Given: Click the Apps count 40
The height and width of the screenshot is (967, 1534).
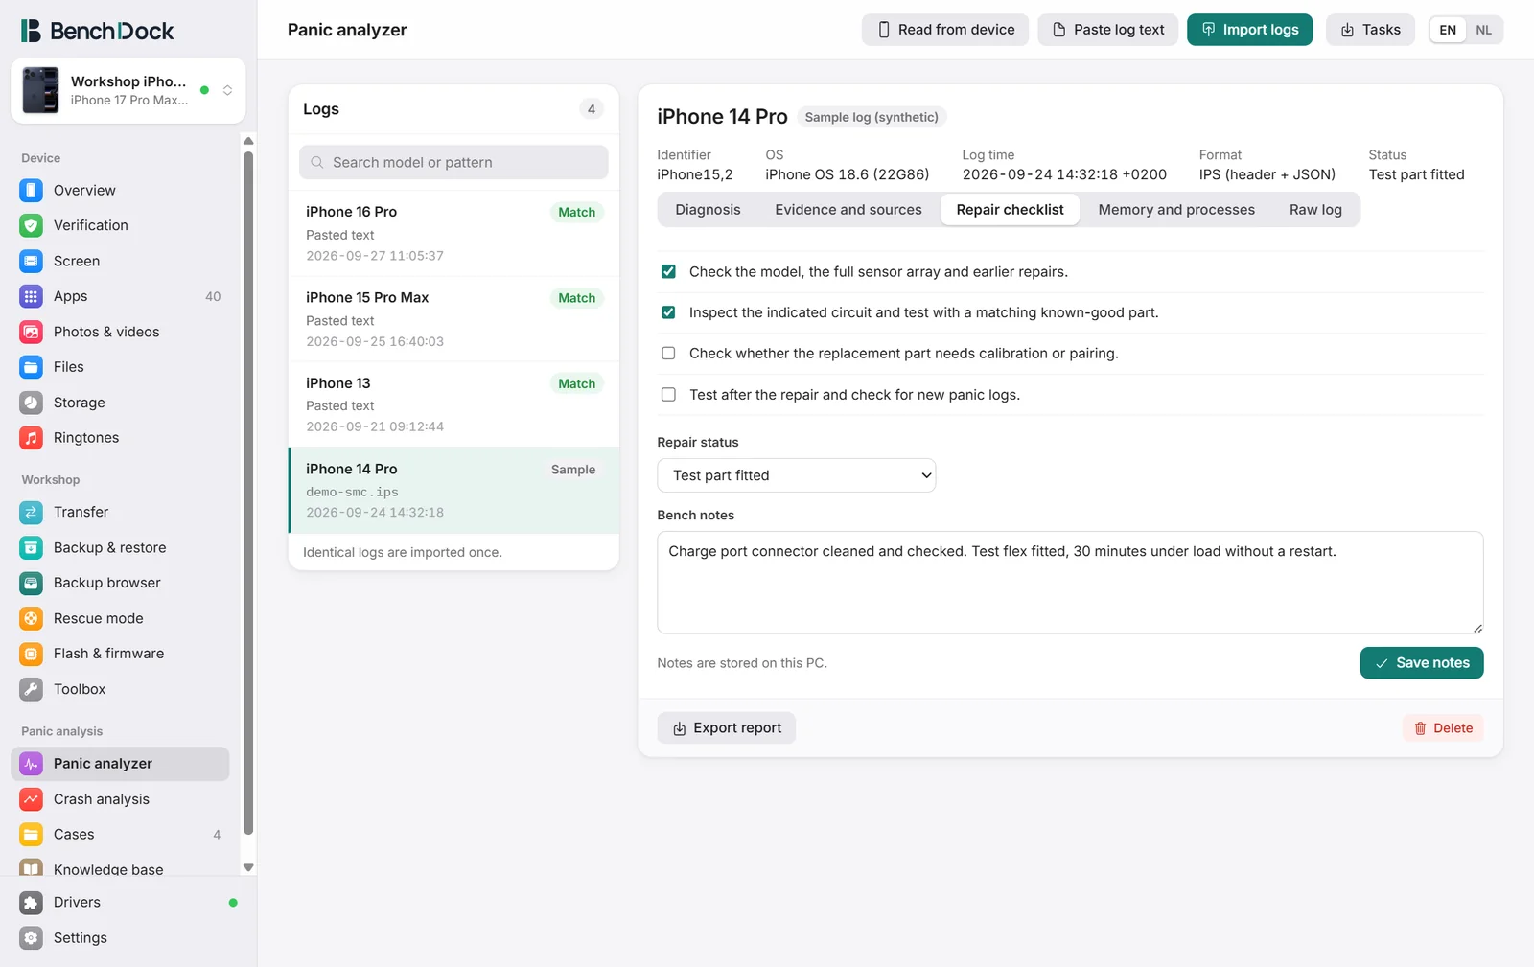Looking at the screenshot, I should coord(213,296).
